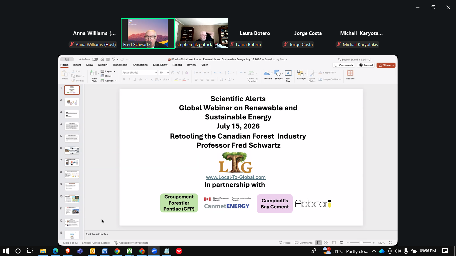Undo the last action in PowerPoint
The height and width of the screenshot is (256, 456).
coord(113,59)
